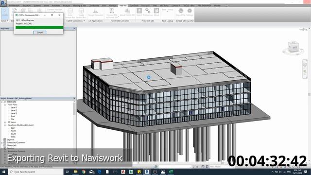Open Excel from taskbar
This screenshot has width=311, height=175.
[171, 172]
